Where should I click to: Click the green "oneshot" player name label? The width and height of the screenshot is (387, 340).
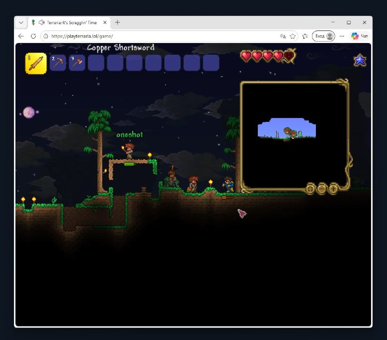(130, 135)
